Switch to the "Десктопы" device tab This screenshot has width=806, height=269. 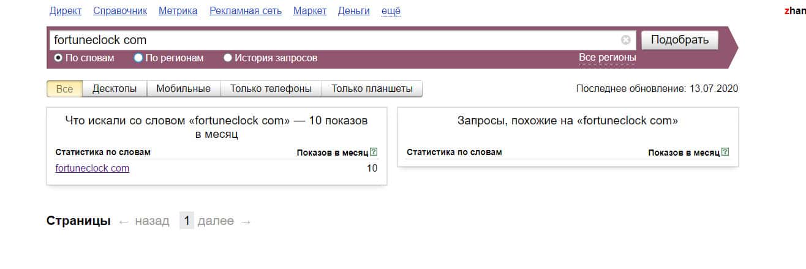click(115, 89)
